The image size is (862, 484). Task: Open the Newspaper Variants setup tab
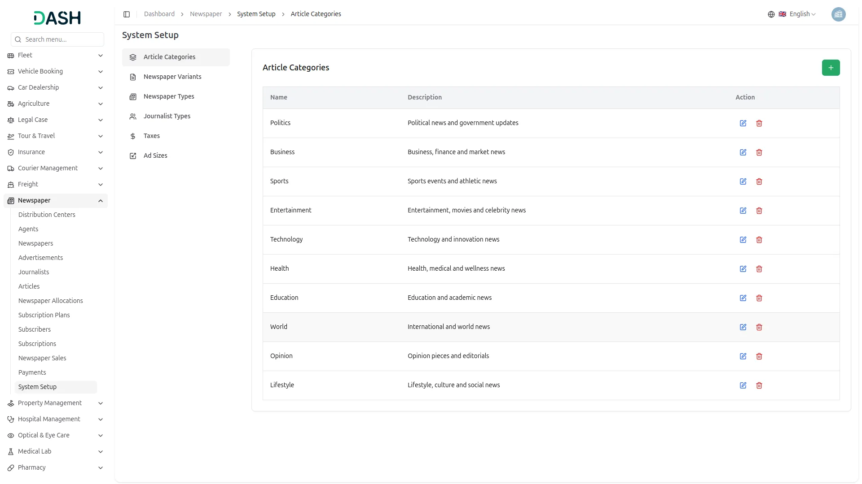(x=172, y=77)
